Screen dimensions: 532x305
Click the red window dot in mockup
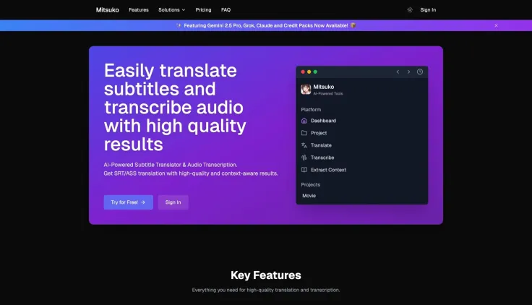(x=303, y=72)
